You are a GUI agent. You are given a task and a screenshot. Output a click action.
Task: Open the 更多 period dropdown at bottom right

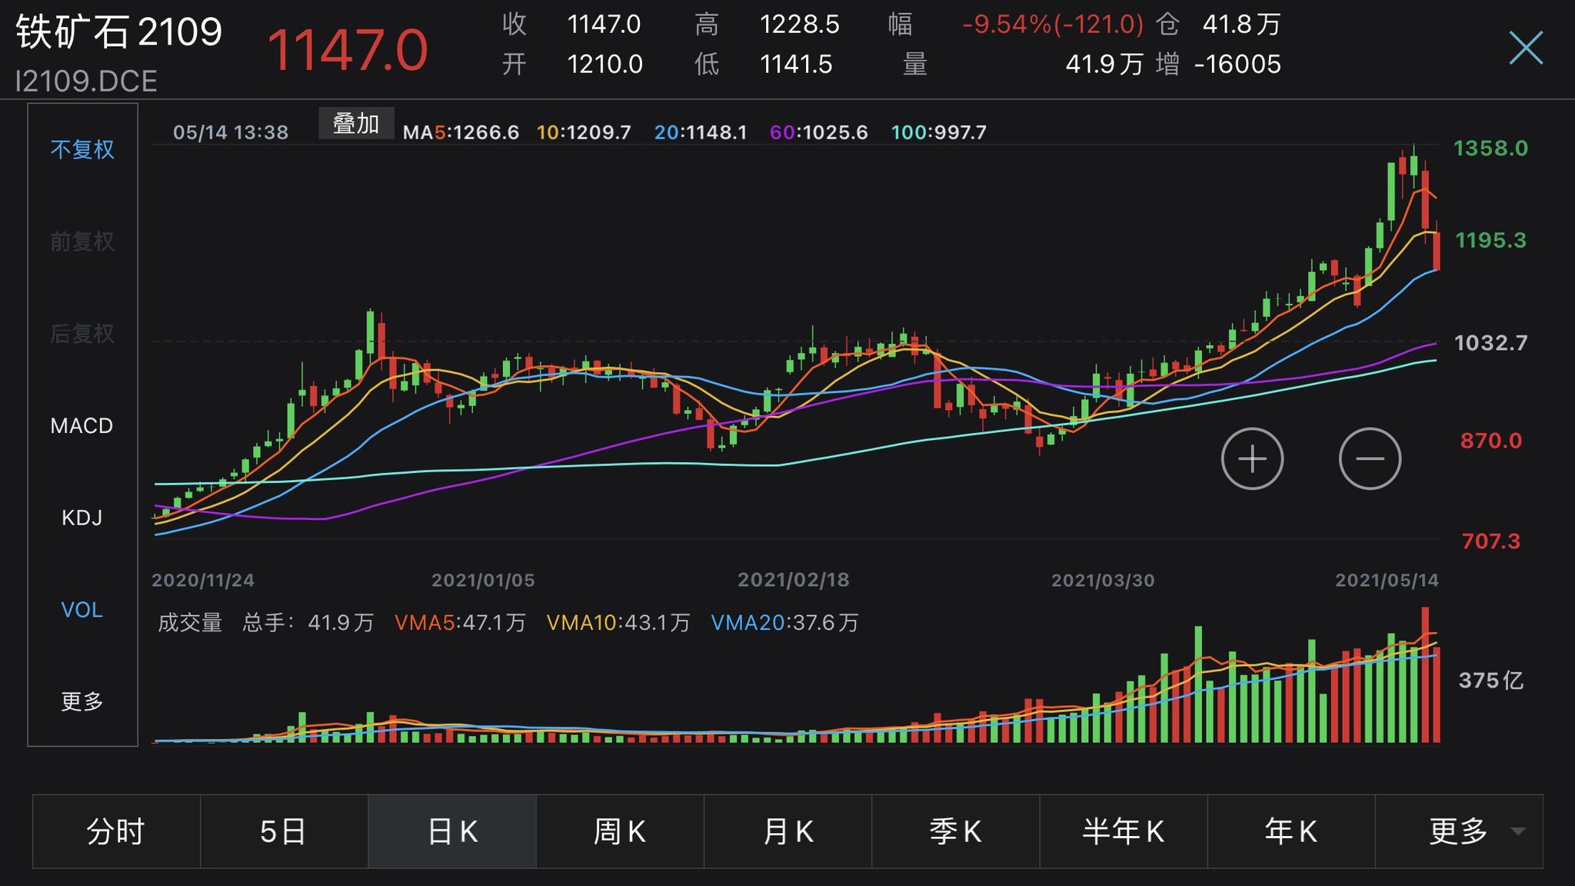1452,831
